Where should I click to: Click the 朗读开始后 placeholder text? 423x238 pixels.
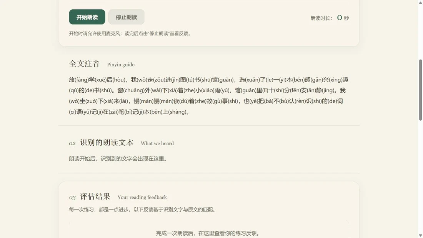(118, 159)
